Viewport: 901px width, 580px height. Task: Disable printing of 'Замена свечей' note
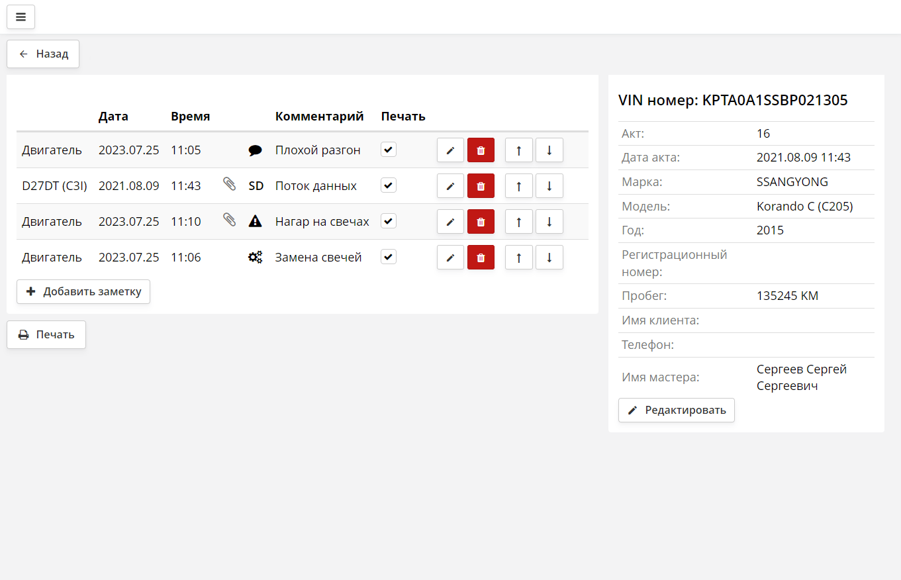[389, 257]
